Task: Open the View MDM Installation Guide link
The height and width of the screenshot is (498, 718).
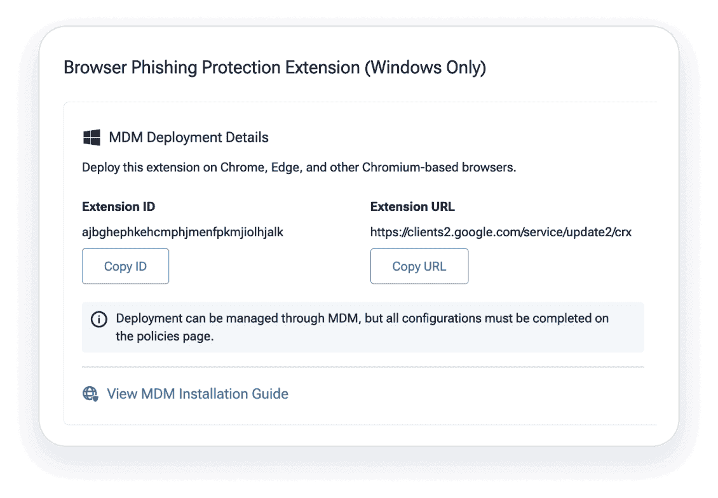Action: pyautogui.click(x=198, y=394)
